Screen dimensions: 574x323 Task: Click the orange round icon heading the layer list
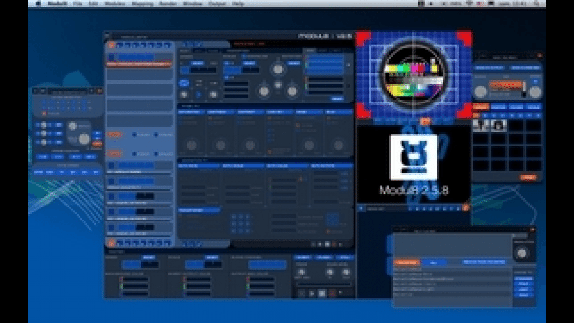(x=111, y=45)
